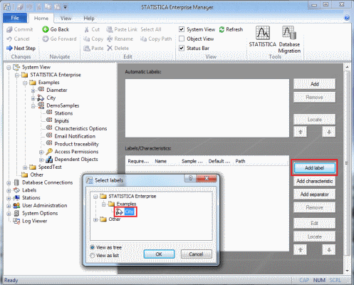Select Inputs under DemoSamples
This screenshot has width=354, height=285.
pos(61,121)
